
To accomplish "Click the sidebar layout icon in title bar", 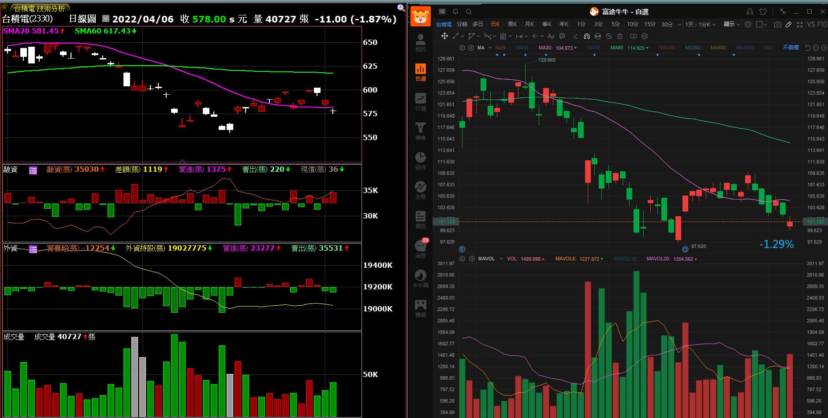I will click(442, 11).
